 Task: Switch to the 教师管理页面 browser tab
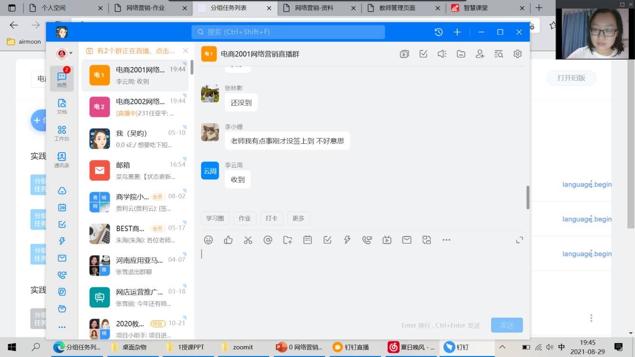point(397,8)
